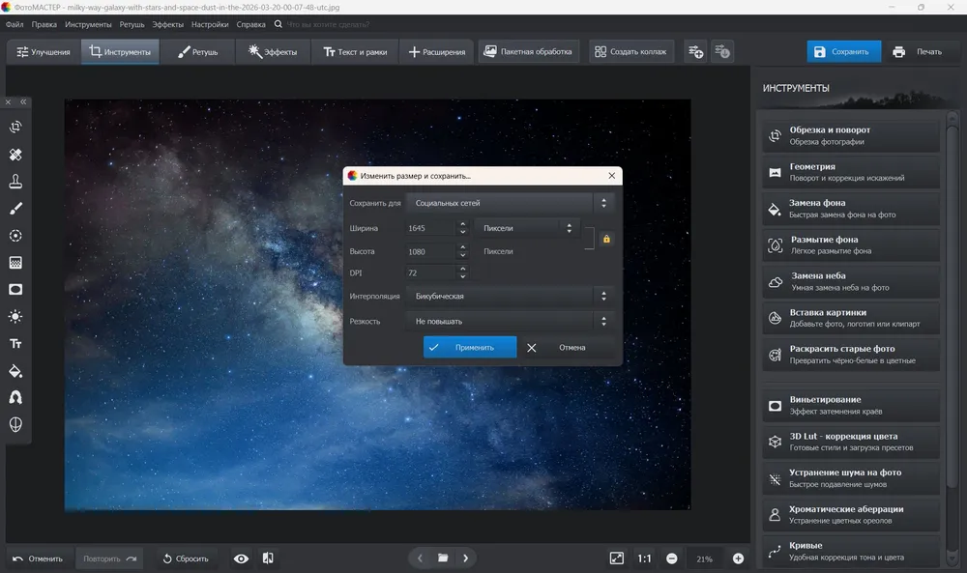Viewport: 967px width, 573px height.
Task: Open the vignette tool in left sidebar
Action: point(15,290)
